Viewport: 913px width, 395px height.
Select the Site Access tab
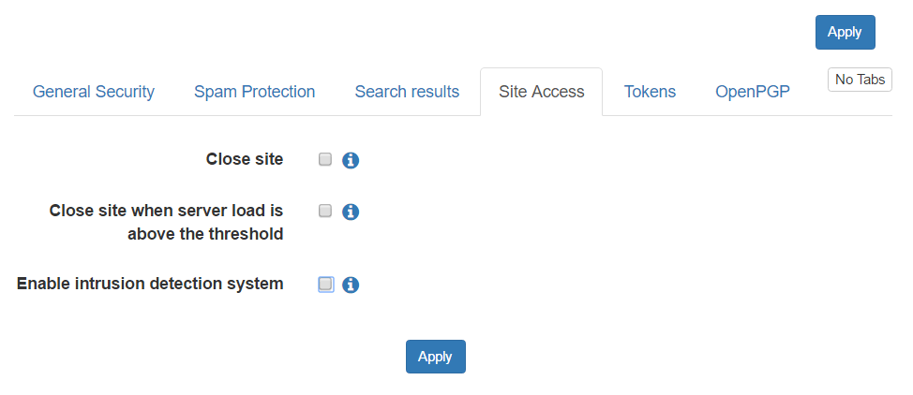(542, 92)
